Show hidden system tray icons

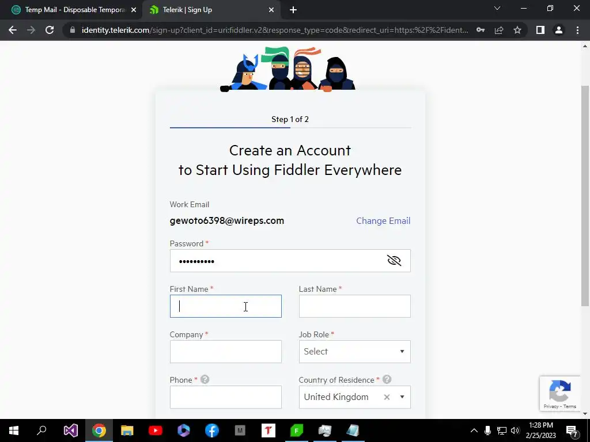474,430
